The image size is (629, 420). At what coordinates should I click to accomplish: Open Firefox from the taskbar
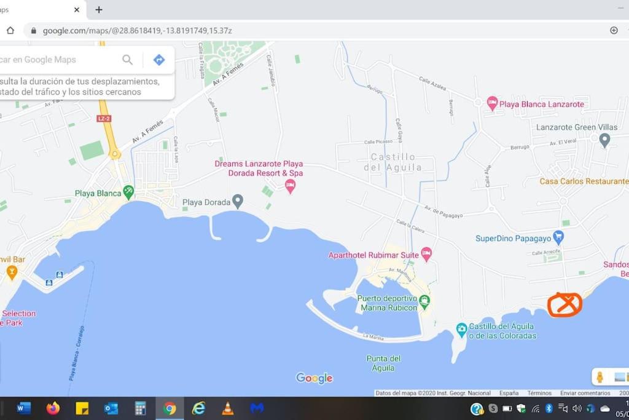[53, 408]
